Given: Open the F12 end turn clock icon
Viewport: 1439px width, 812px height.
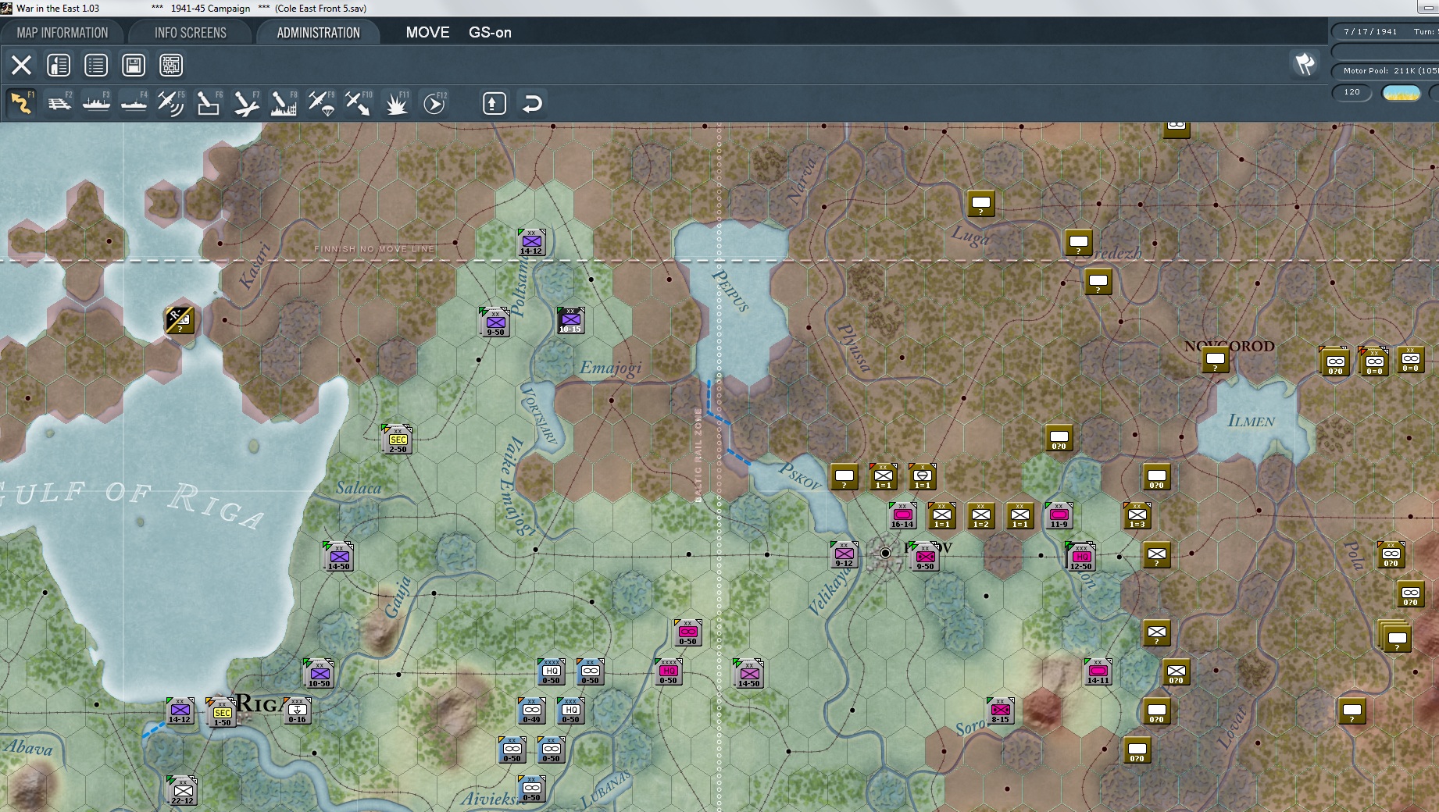Looking at the screenshot, I should point(434,103).
